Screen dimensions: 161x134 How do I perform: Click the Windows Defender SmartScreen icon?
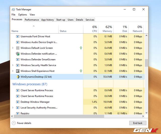tap(18, 60)
